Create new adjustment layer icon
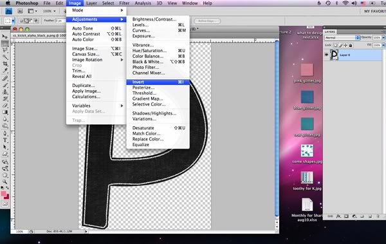This screenshot has width=386, height=244. pos(354,216)
